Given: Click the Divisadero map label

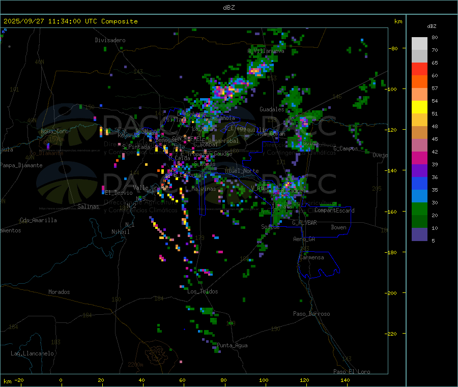Looking at the screenshot, I should (110, 40).
